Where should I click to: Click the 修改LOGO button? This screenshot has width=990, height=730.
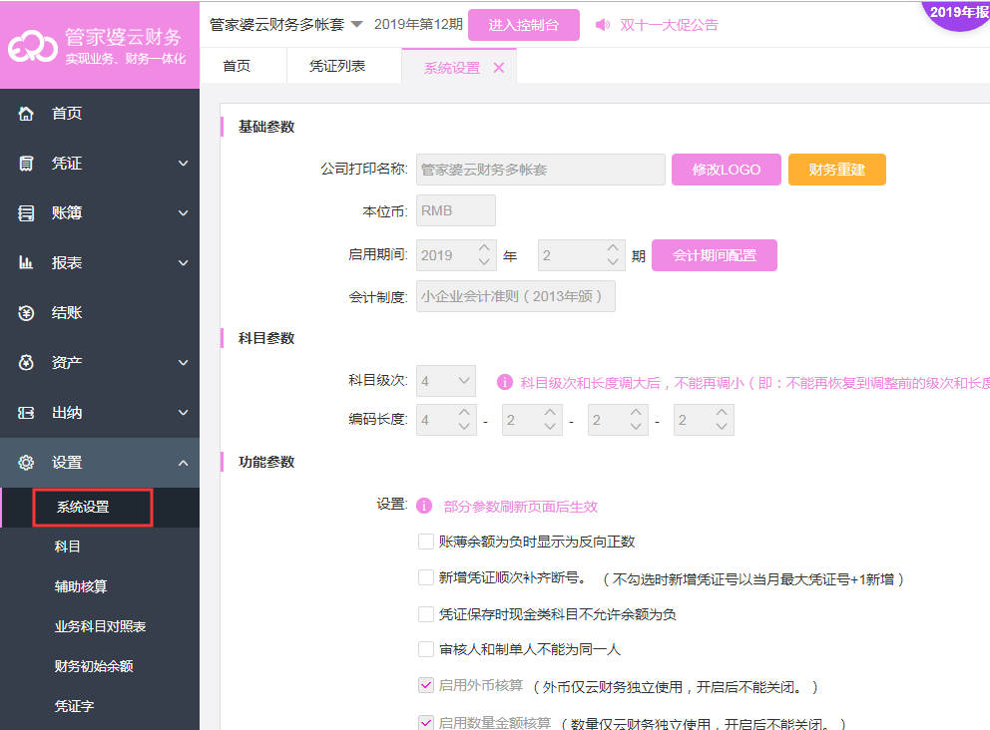(727, 170)
